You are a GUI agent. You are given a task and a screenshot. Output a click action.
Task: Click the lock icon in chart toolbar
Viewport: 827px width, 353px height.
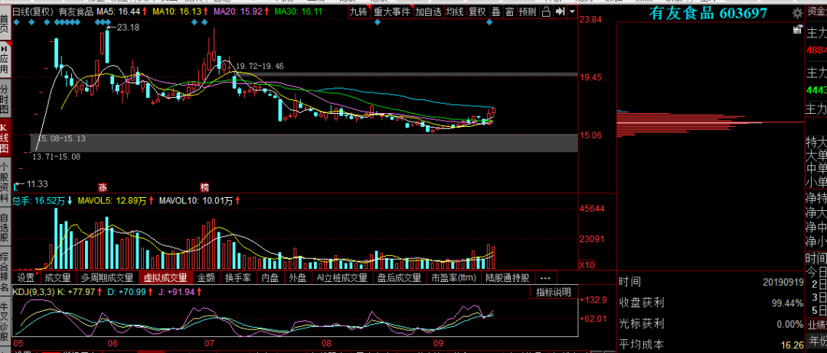(x=546, y=12)
